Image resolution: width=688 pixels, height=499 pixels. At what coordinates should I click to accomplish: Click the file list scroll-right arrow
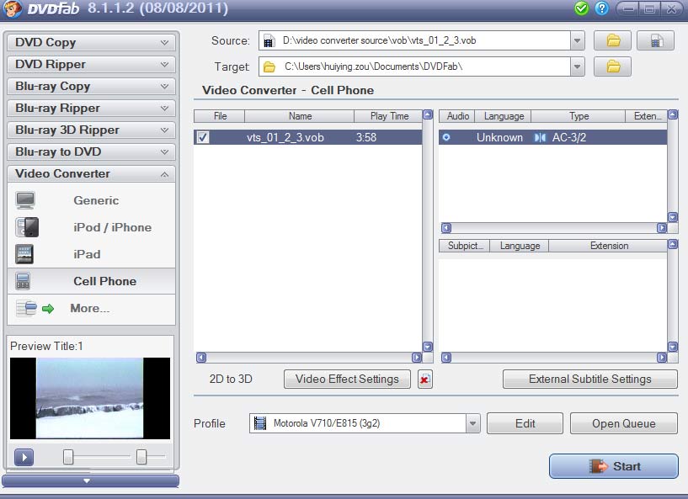point(417,358)
